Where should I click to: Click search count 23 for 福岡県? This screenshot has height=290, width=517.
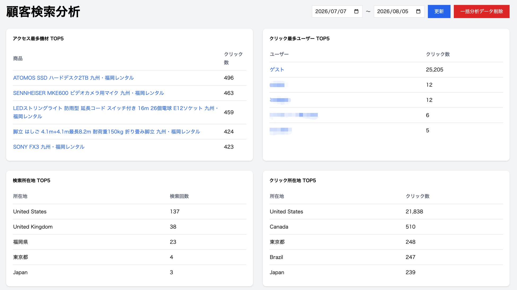pyautogui.click(x=173, y=242)
